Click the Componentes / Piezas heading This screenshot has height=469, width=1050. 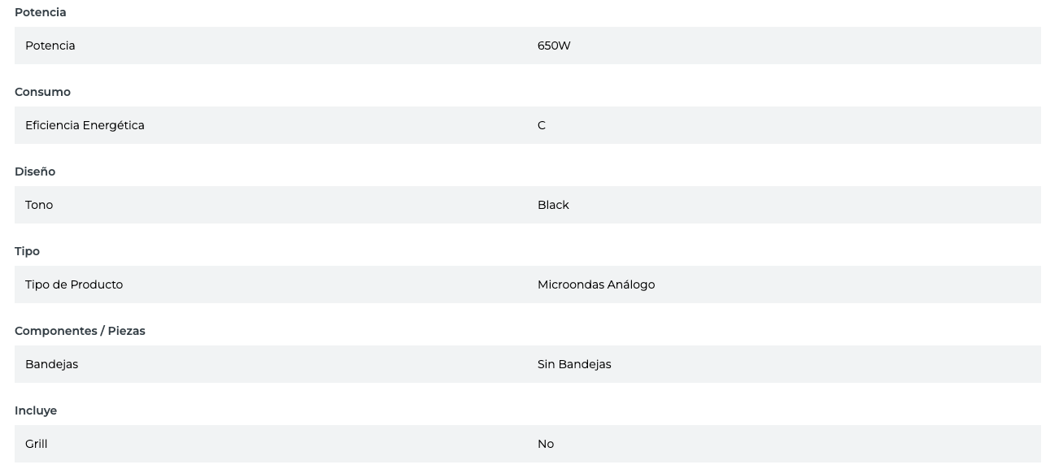[80, 331]
